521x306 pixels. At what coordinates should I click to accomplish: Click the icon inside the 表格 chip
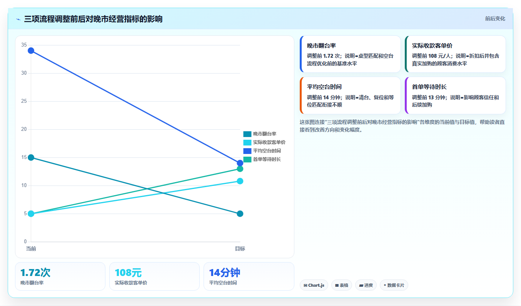pos(337,286)
